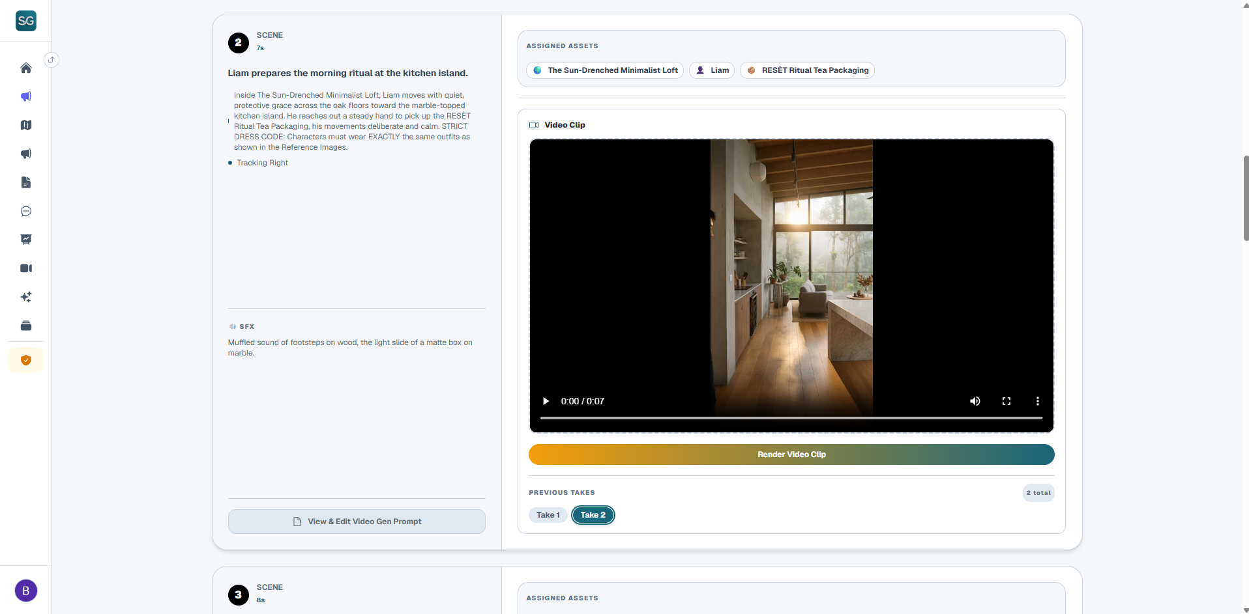Click the scrollbar down arrow
Screen dimensions: 1249x614
(x=1246, y=610)
